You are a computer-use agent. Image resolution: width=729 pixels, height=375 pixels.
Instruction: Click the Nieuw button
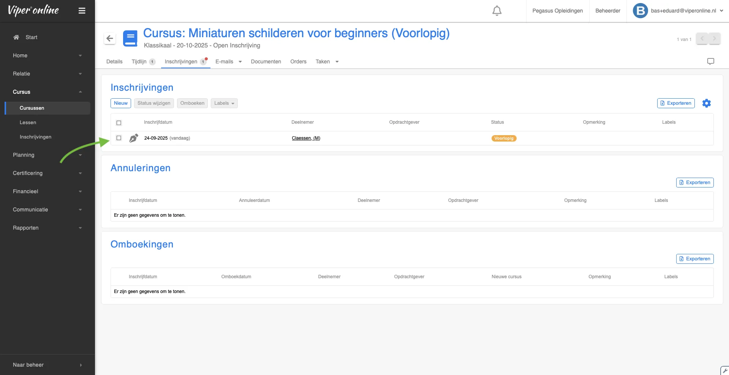click(x=121, y=103)
